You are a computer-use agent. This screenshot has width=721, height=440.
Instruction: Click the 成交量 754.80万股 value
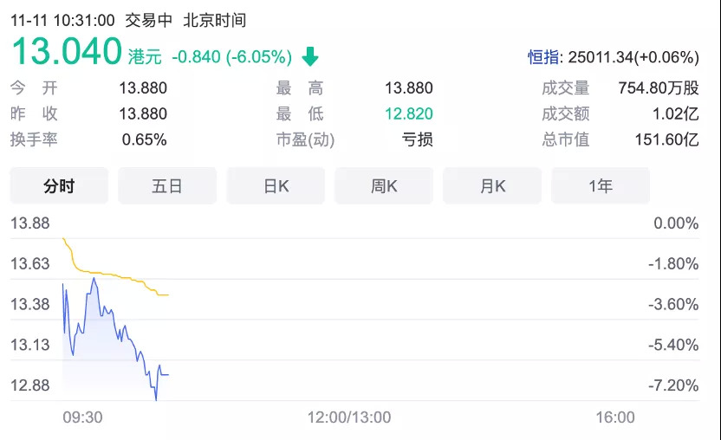coord(658,87)
